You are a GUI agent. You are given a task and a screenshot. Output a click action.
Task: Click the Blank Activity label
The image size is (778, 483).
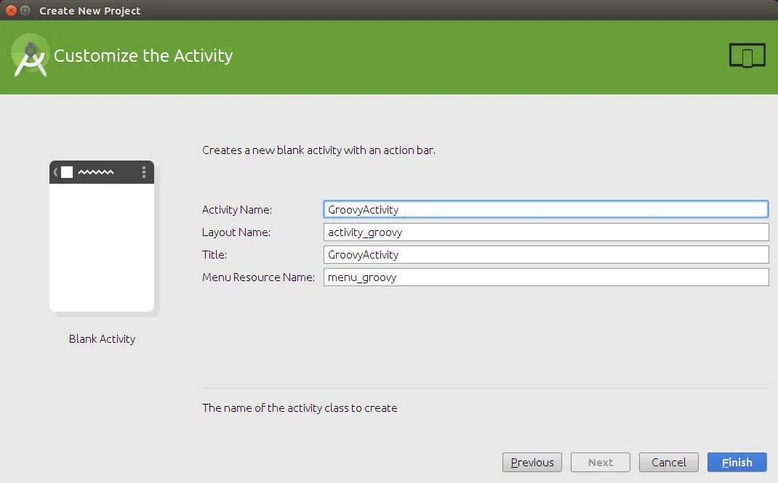tap(102, 338)
